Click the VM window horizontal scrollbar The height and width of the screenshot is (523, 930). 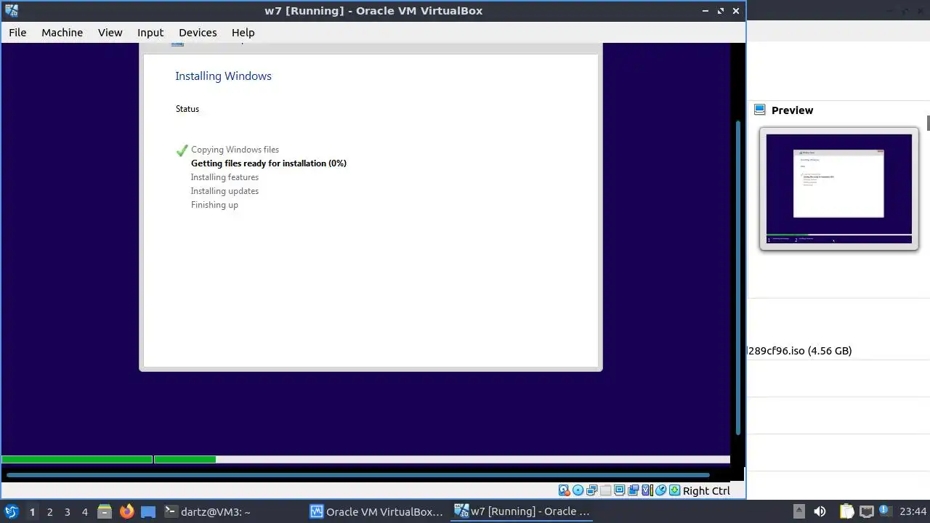(x=357, y=475)
